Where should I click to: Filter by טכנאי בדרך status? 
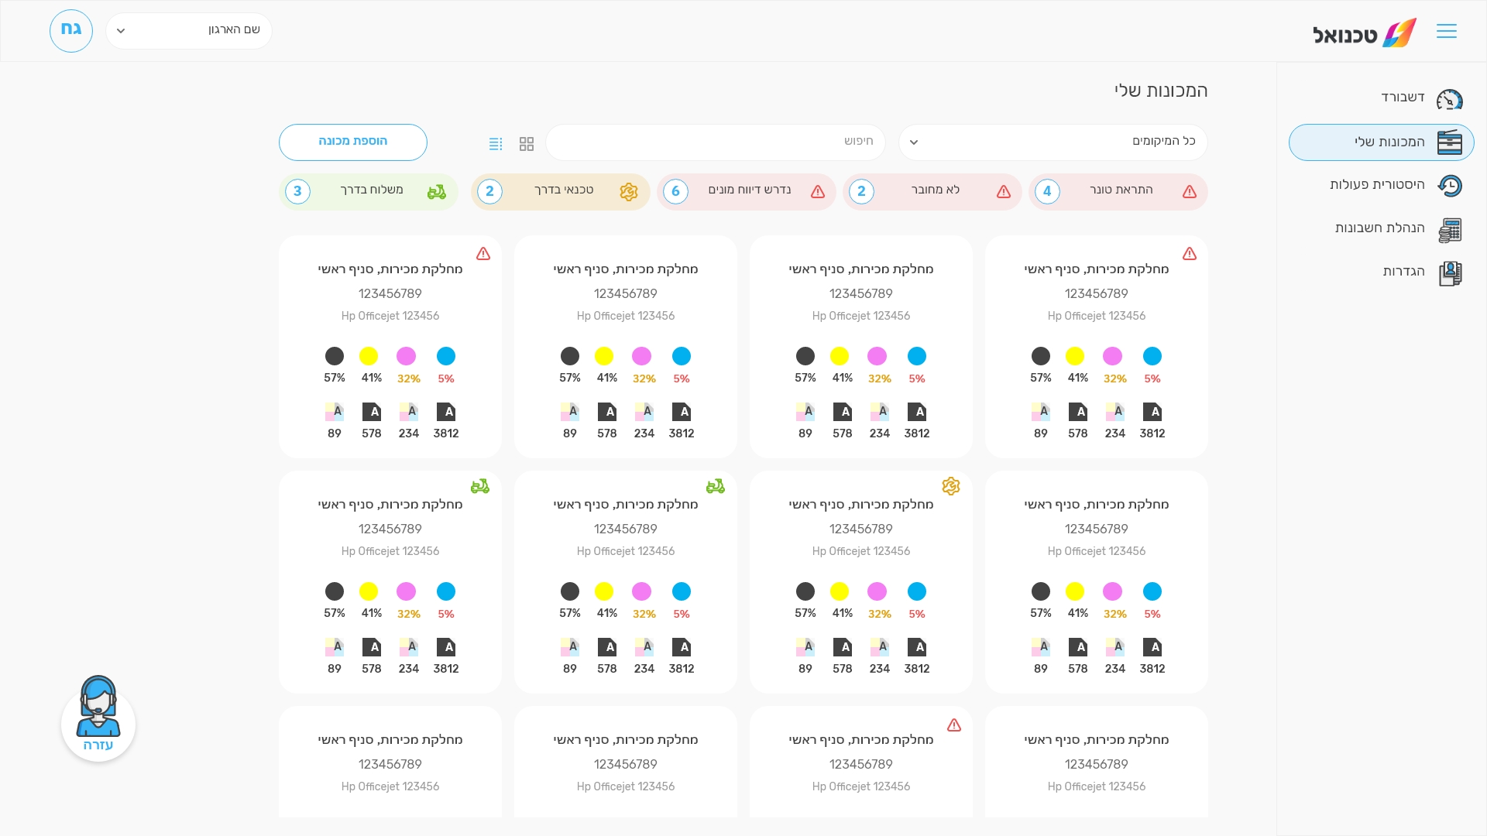pyautogui.click(x=561, y=192)
